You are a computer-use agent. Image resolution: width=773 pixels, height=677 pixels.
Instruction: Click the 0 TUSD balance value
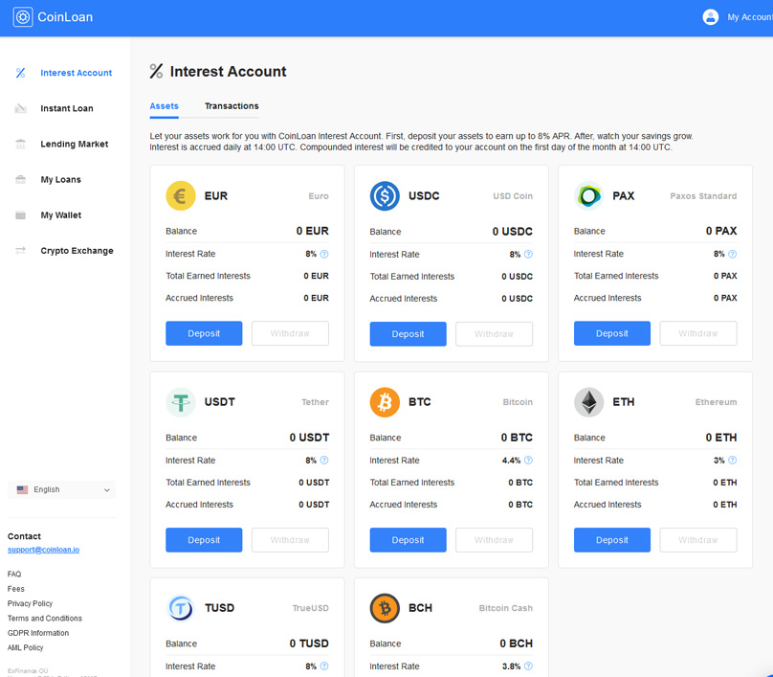click(309, 643)
